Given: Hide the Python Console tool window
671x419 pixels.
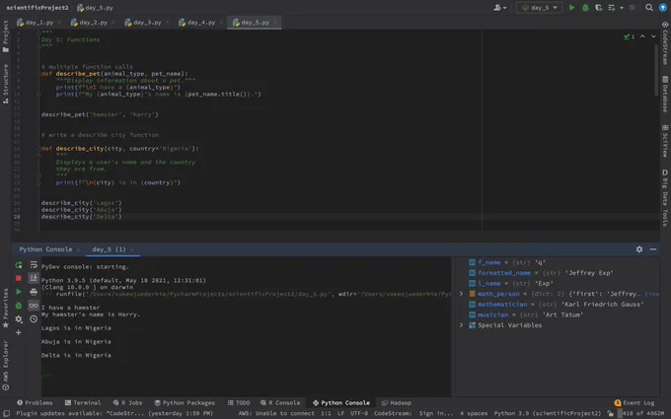Looking at the screenshot, I should [x=653, y=249].
